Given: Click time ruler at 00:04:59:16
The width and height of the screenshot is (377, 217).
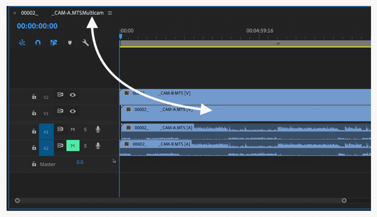Looking at the screenshot, I should click(260, 31).
